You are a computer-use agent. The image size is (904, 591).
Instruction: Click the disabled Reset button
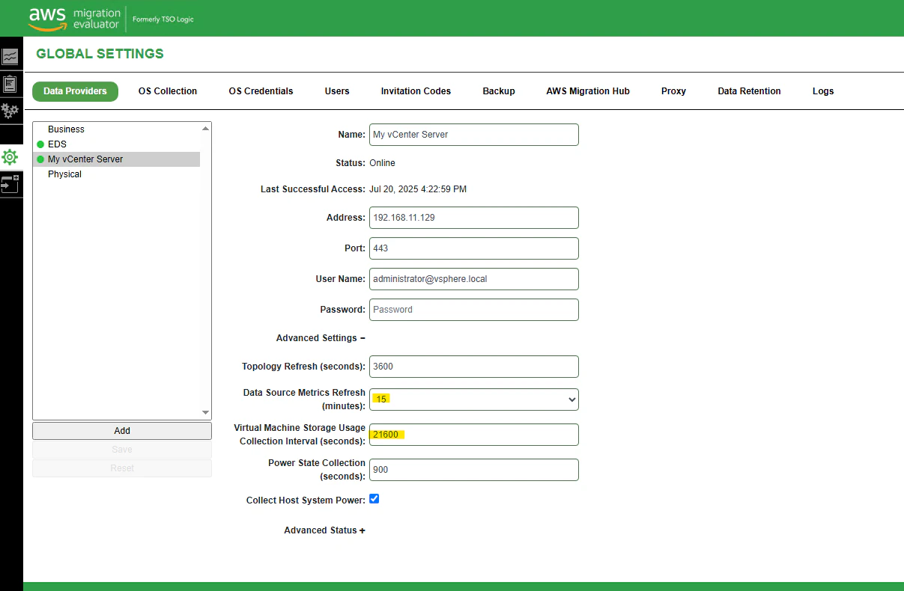coord(122,468)
